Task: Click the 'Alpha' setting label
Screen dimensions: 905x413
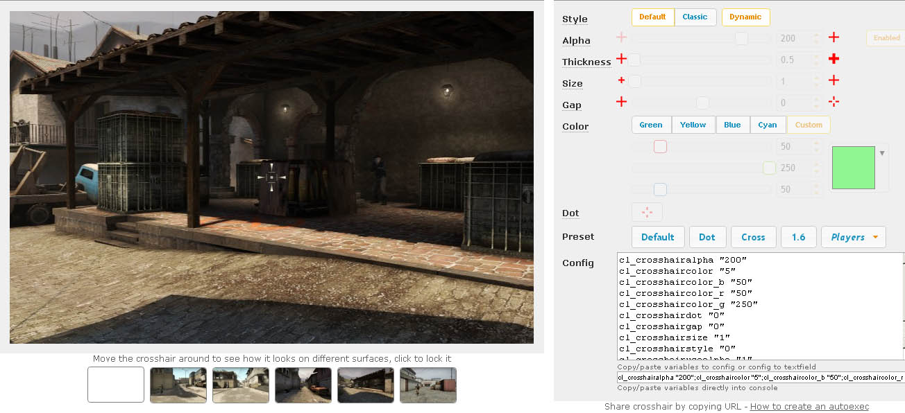Action: point(576,40)
